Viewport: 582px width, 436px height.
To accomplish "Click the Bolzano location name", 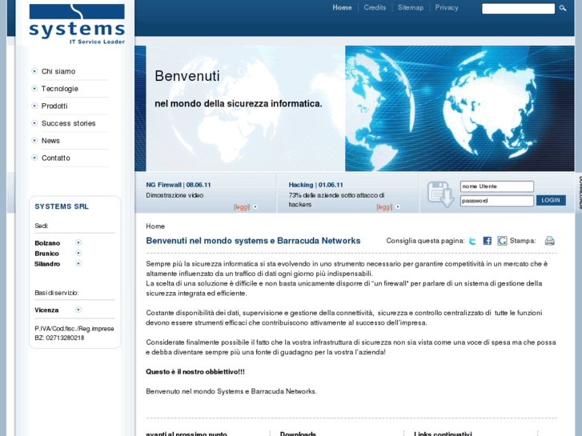I will pos(47,243).
